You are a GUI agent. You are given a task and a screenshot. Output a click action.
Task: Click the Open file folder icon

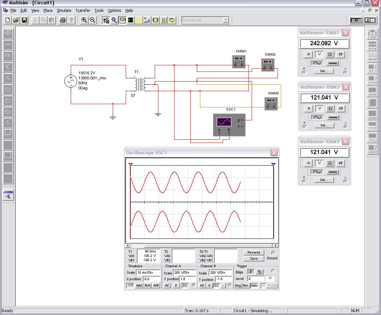[16, 20]
